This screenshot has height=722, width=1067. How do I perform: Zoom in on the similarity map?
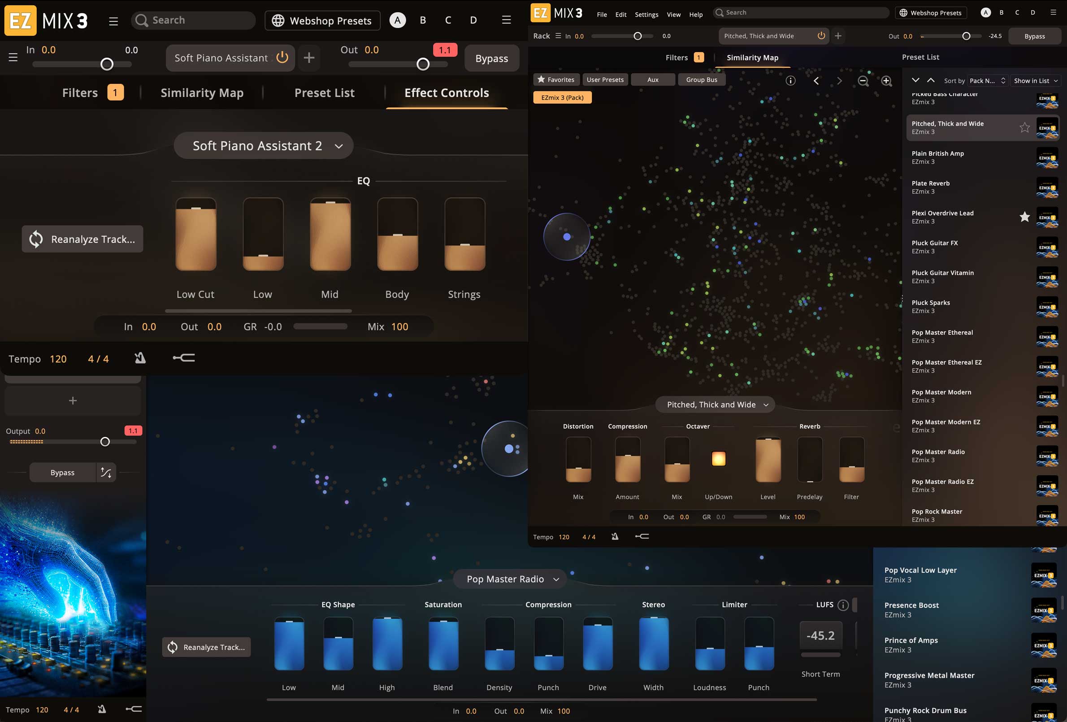coord(886,81)
